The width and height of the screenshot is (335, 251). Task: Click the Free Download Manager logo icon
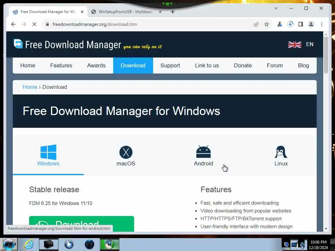tap(18, 44)
